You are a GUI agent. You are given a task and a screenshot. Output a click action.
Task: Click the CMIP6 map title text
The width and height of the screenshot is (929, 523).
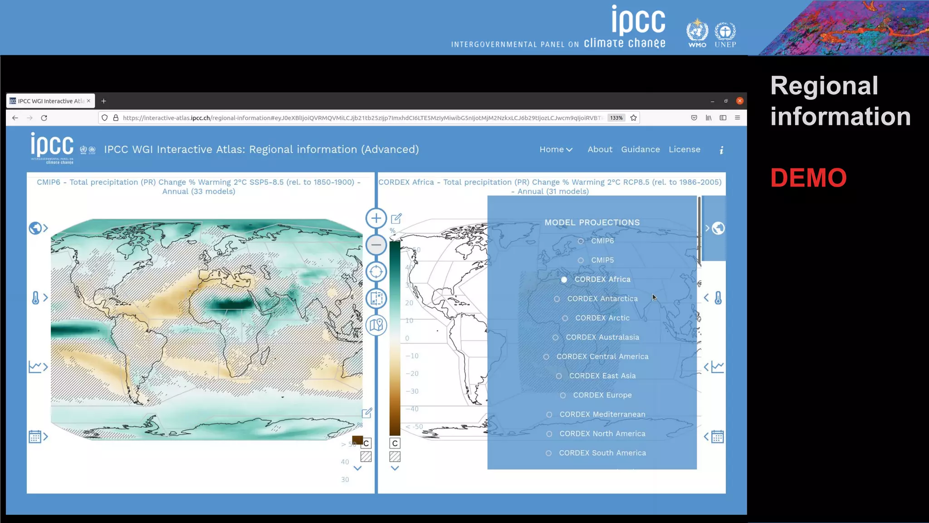point(199,187)
